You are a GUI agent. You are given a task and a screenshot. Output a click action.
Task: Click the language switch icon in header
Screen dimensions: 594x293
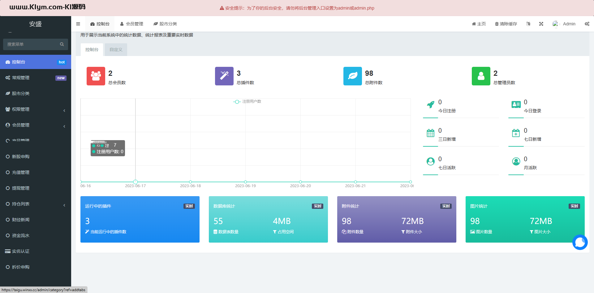(528, 24)
